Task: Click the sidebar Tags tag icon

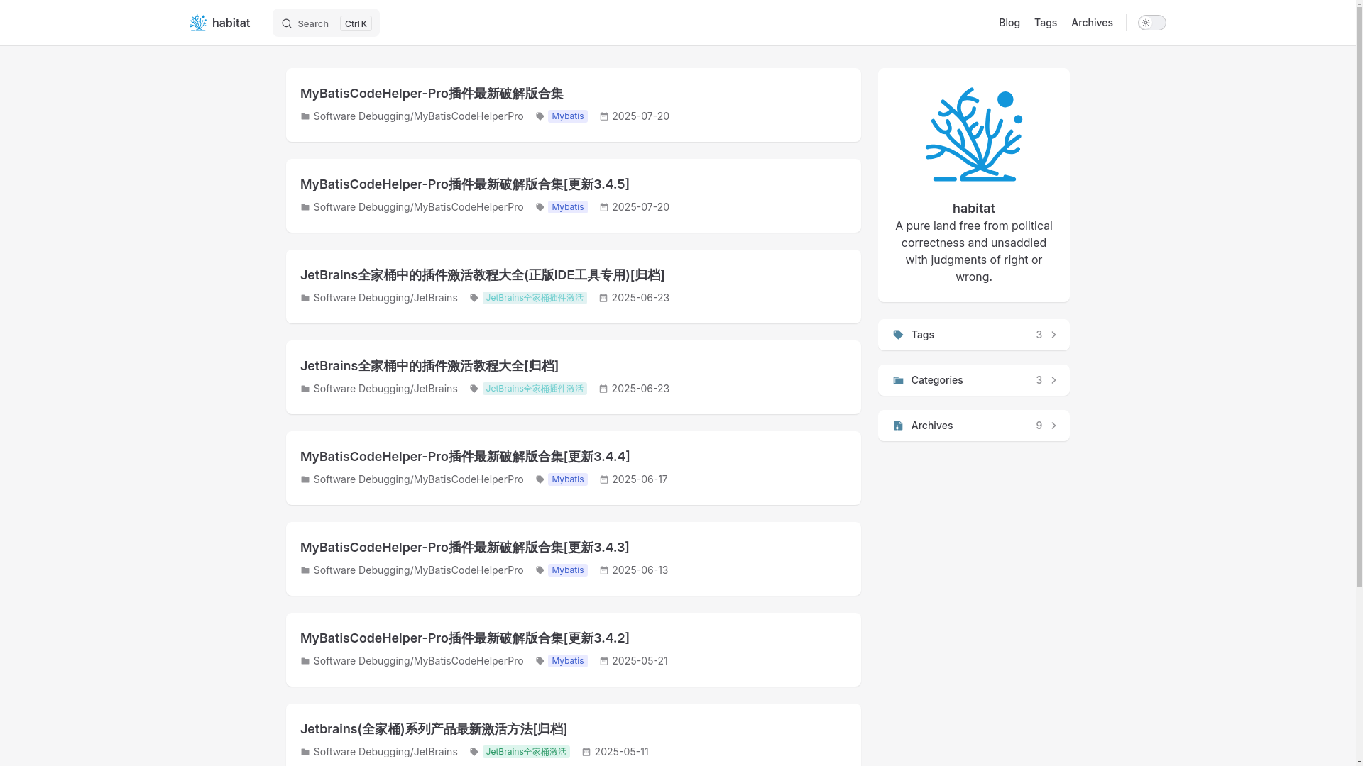Action: tap(898, 335)
